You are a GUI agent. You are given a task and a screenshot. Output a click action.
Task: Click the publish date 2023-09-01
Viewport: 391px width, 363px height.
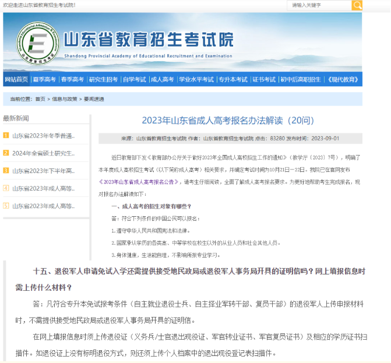coord(325,138)
